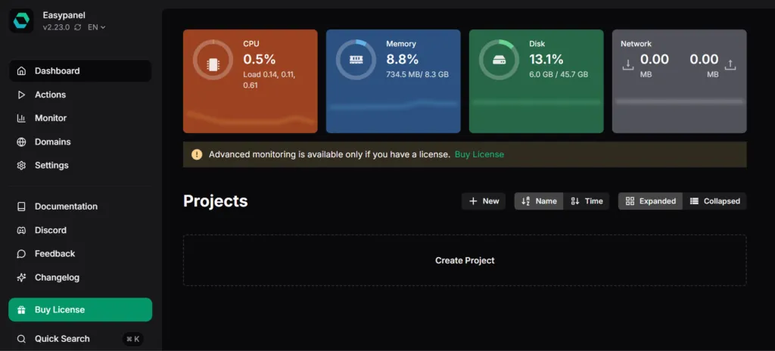
Task: Click the Projects heading
Action: [216, 201]
